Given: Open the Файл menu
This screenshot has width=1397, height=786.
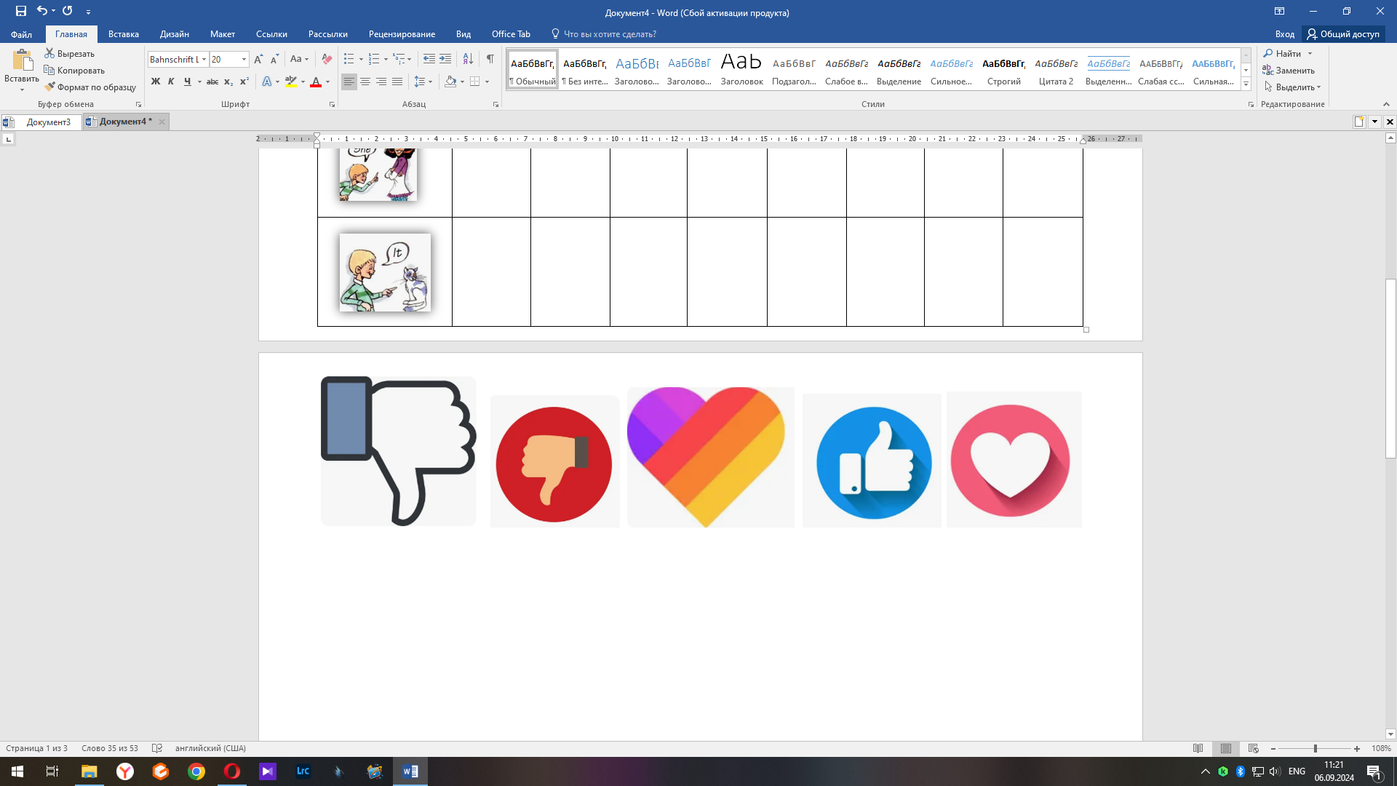Looking at the screenshot, I should coord(21,34).
